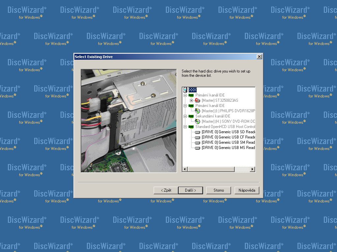Select the highlighted XXX root node label
The image size is (337, 252).
click(x=193, y=90)
